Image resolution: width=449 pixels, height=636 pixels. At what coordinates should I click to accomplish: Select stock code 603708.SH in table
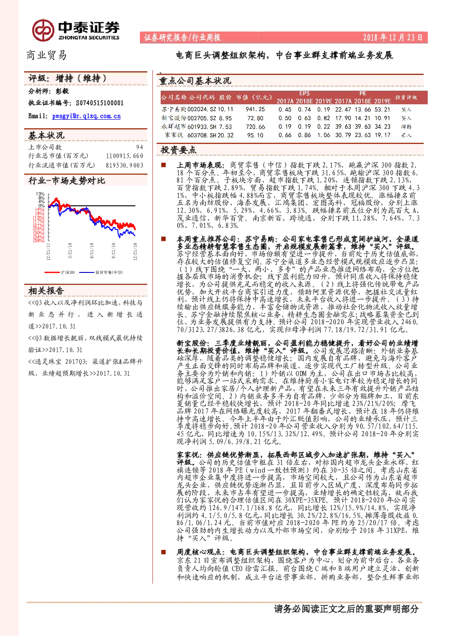pyautogui.click(x=202, y=135)
